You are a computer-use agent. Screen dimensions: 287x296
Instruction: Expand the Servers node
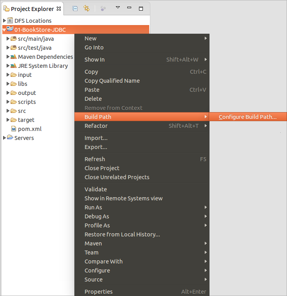point(5,138)
